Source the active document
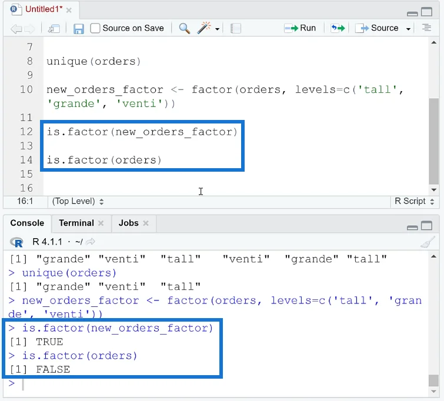 click(376, 28)
